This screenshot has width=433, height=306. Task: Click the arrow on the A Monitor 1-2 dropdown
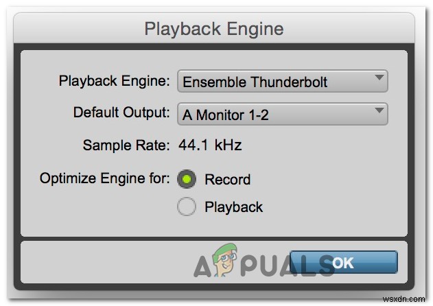tap(379, 113)
